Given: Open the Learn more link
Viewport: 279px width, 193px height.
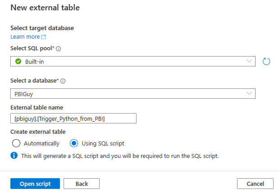Looking at the screenshot, I should coord(25,37).
